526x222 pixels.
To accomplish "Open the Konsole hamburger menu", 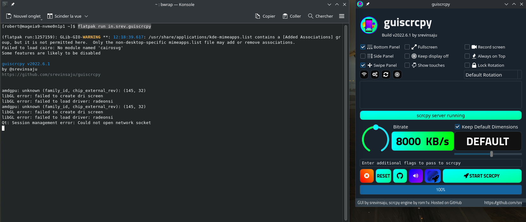I will click(x=342, y=16).
